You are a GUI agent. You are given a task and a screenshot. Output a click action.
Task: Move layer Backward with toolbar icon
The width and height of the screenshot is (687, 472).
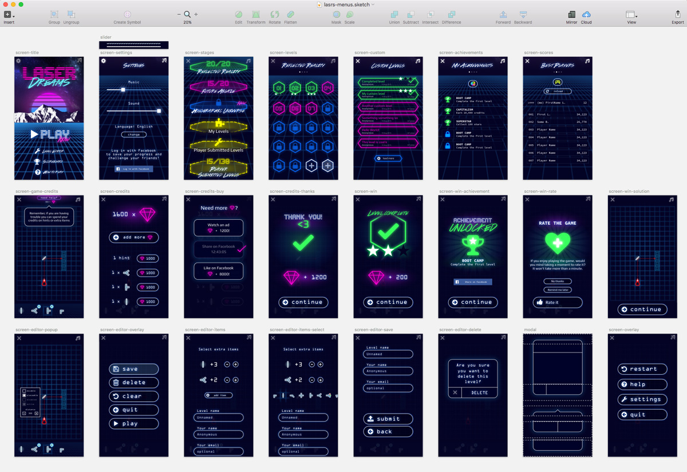[x=523, y=14]
